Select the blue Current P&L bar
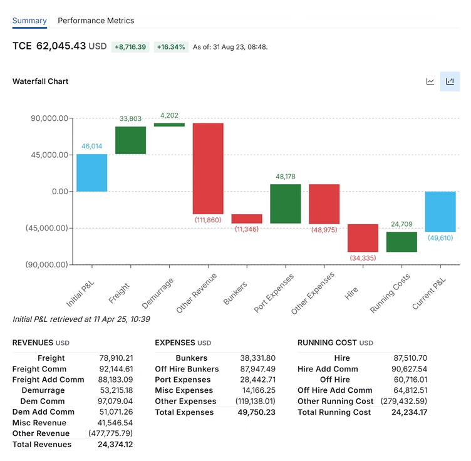The image size is (471, 461). (x=440, y=212)
